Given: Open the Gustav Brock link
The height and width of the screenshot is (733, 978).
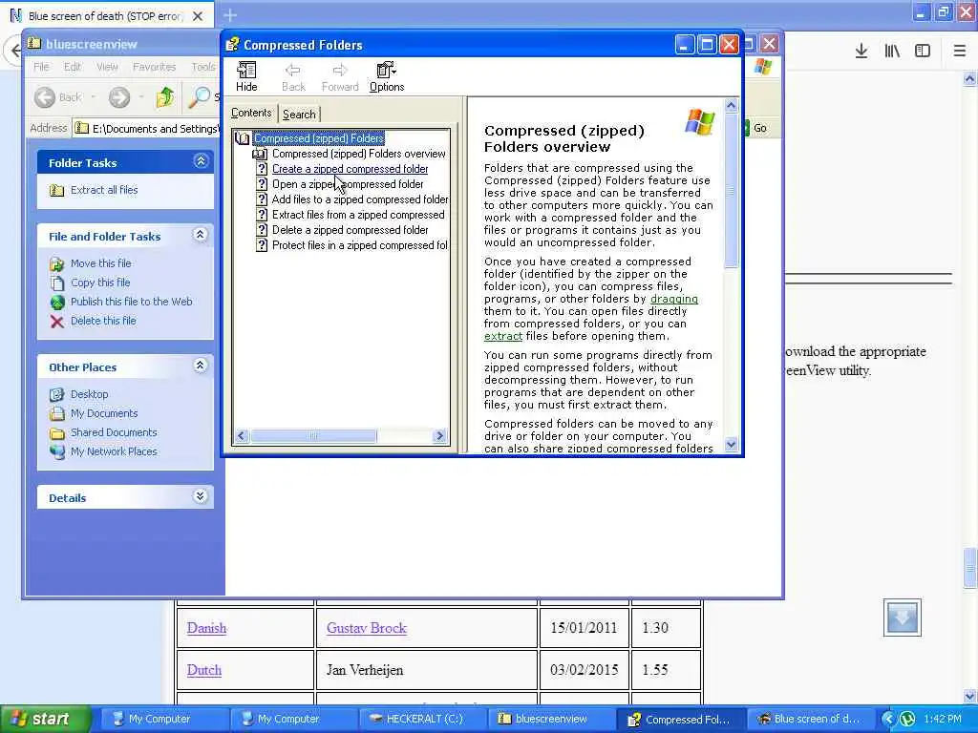Looking at the screenshot, I should [x=366, y=628].
